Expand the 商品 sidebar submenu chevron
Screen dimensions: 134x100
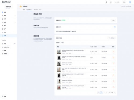tap(15, 16)
